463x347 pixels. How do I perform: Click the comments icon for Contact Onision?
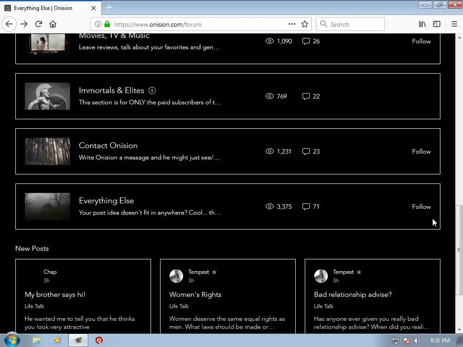[x=306, y=151]
